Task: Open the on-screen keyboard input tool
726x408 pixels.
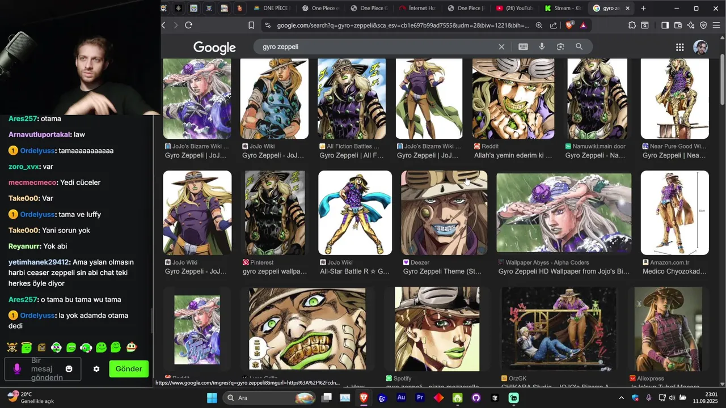Action: (x=523, y=47)
